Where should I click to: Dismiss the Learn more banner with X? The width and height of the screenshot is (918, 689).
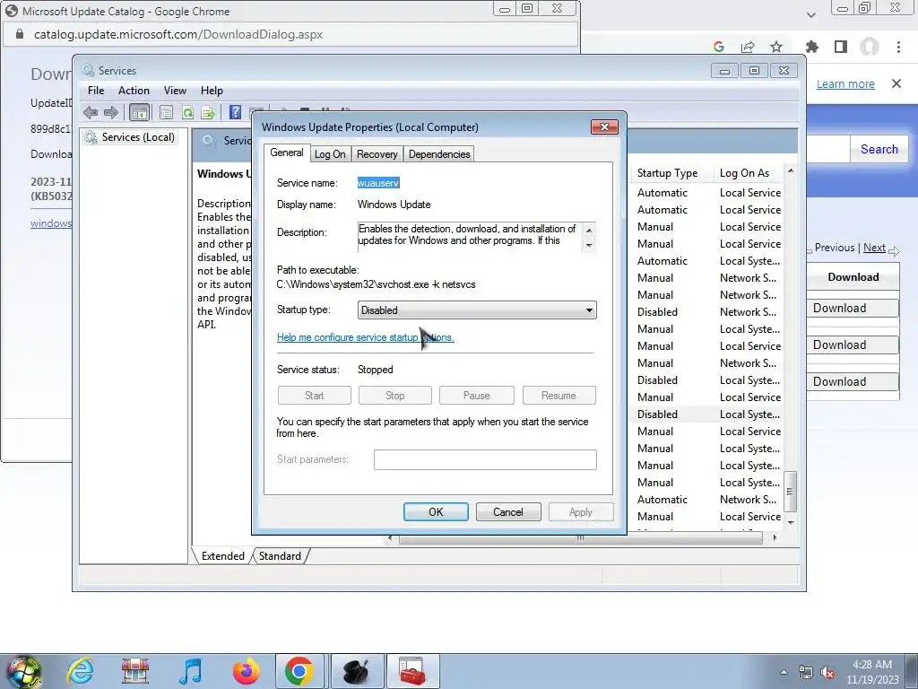pyautogui.click(x=896, y=83)
